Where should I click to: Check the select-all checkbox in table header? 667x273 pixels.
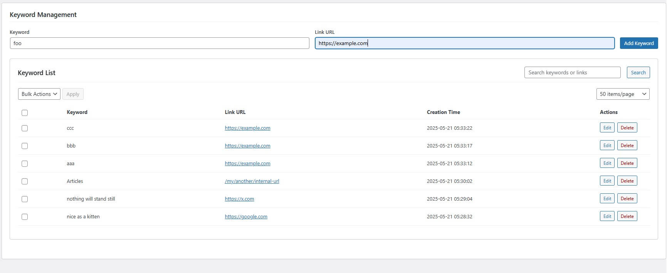click(x=25, y=113)
